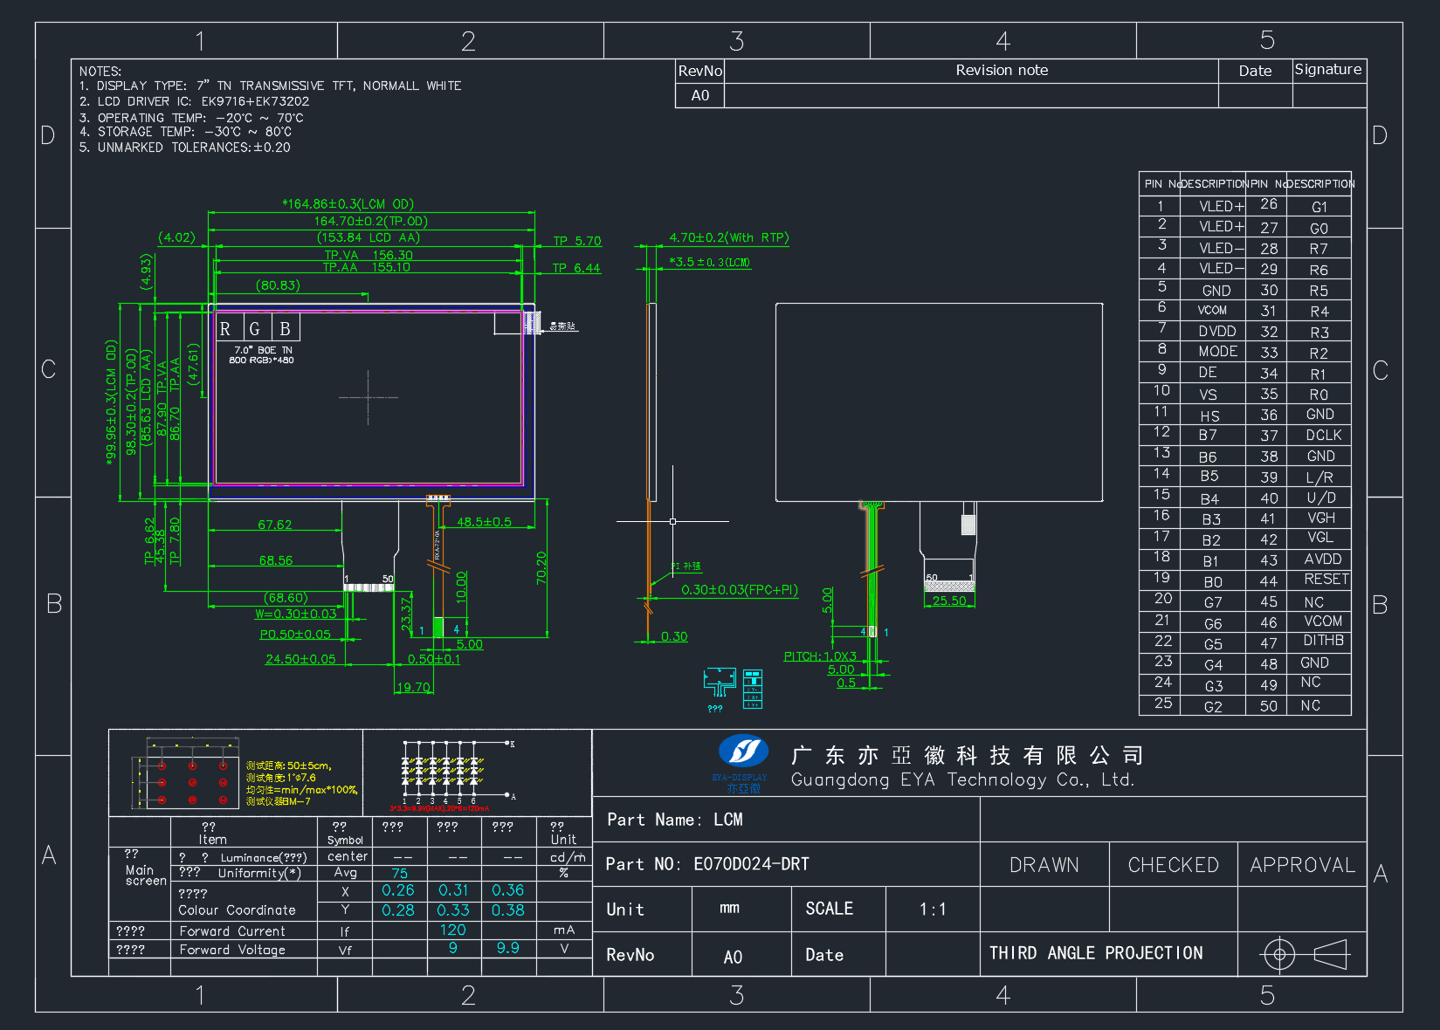The image size is (1440, 1030).
Task: Click the center mark of LCD front view
Action: click(x=369, y=397)
